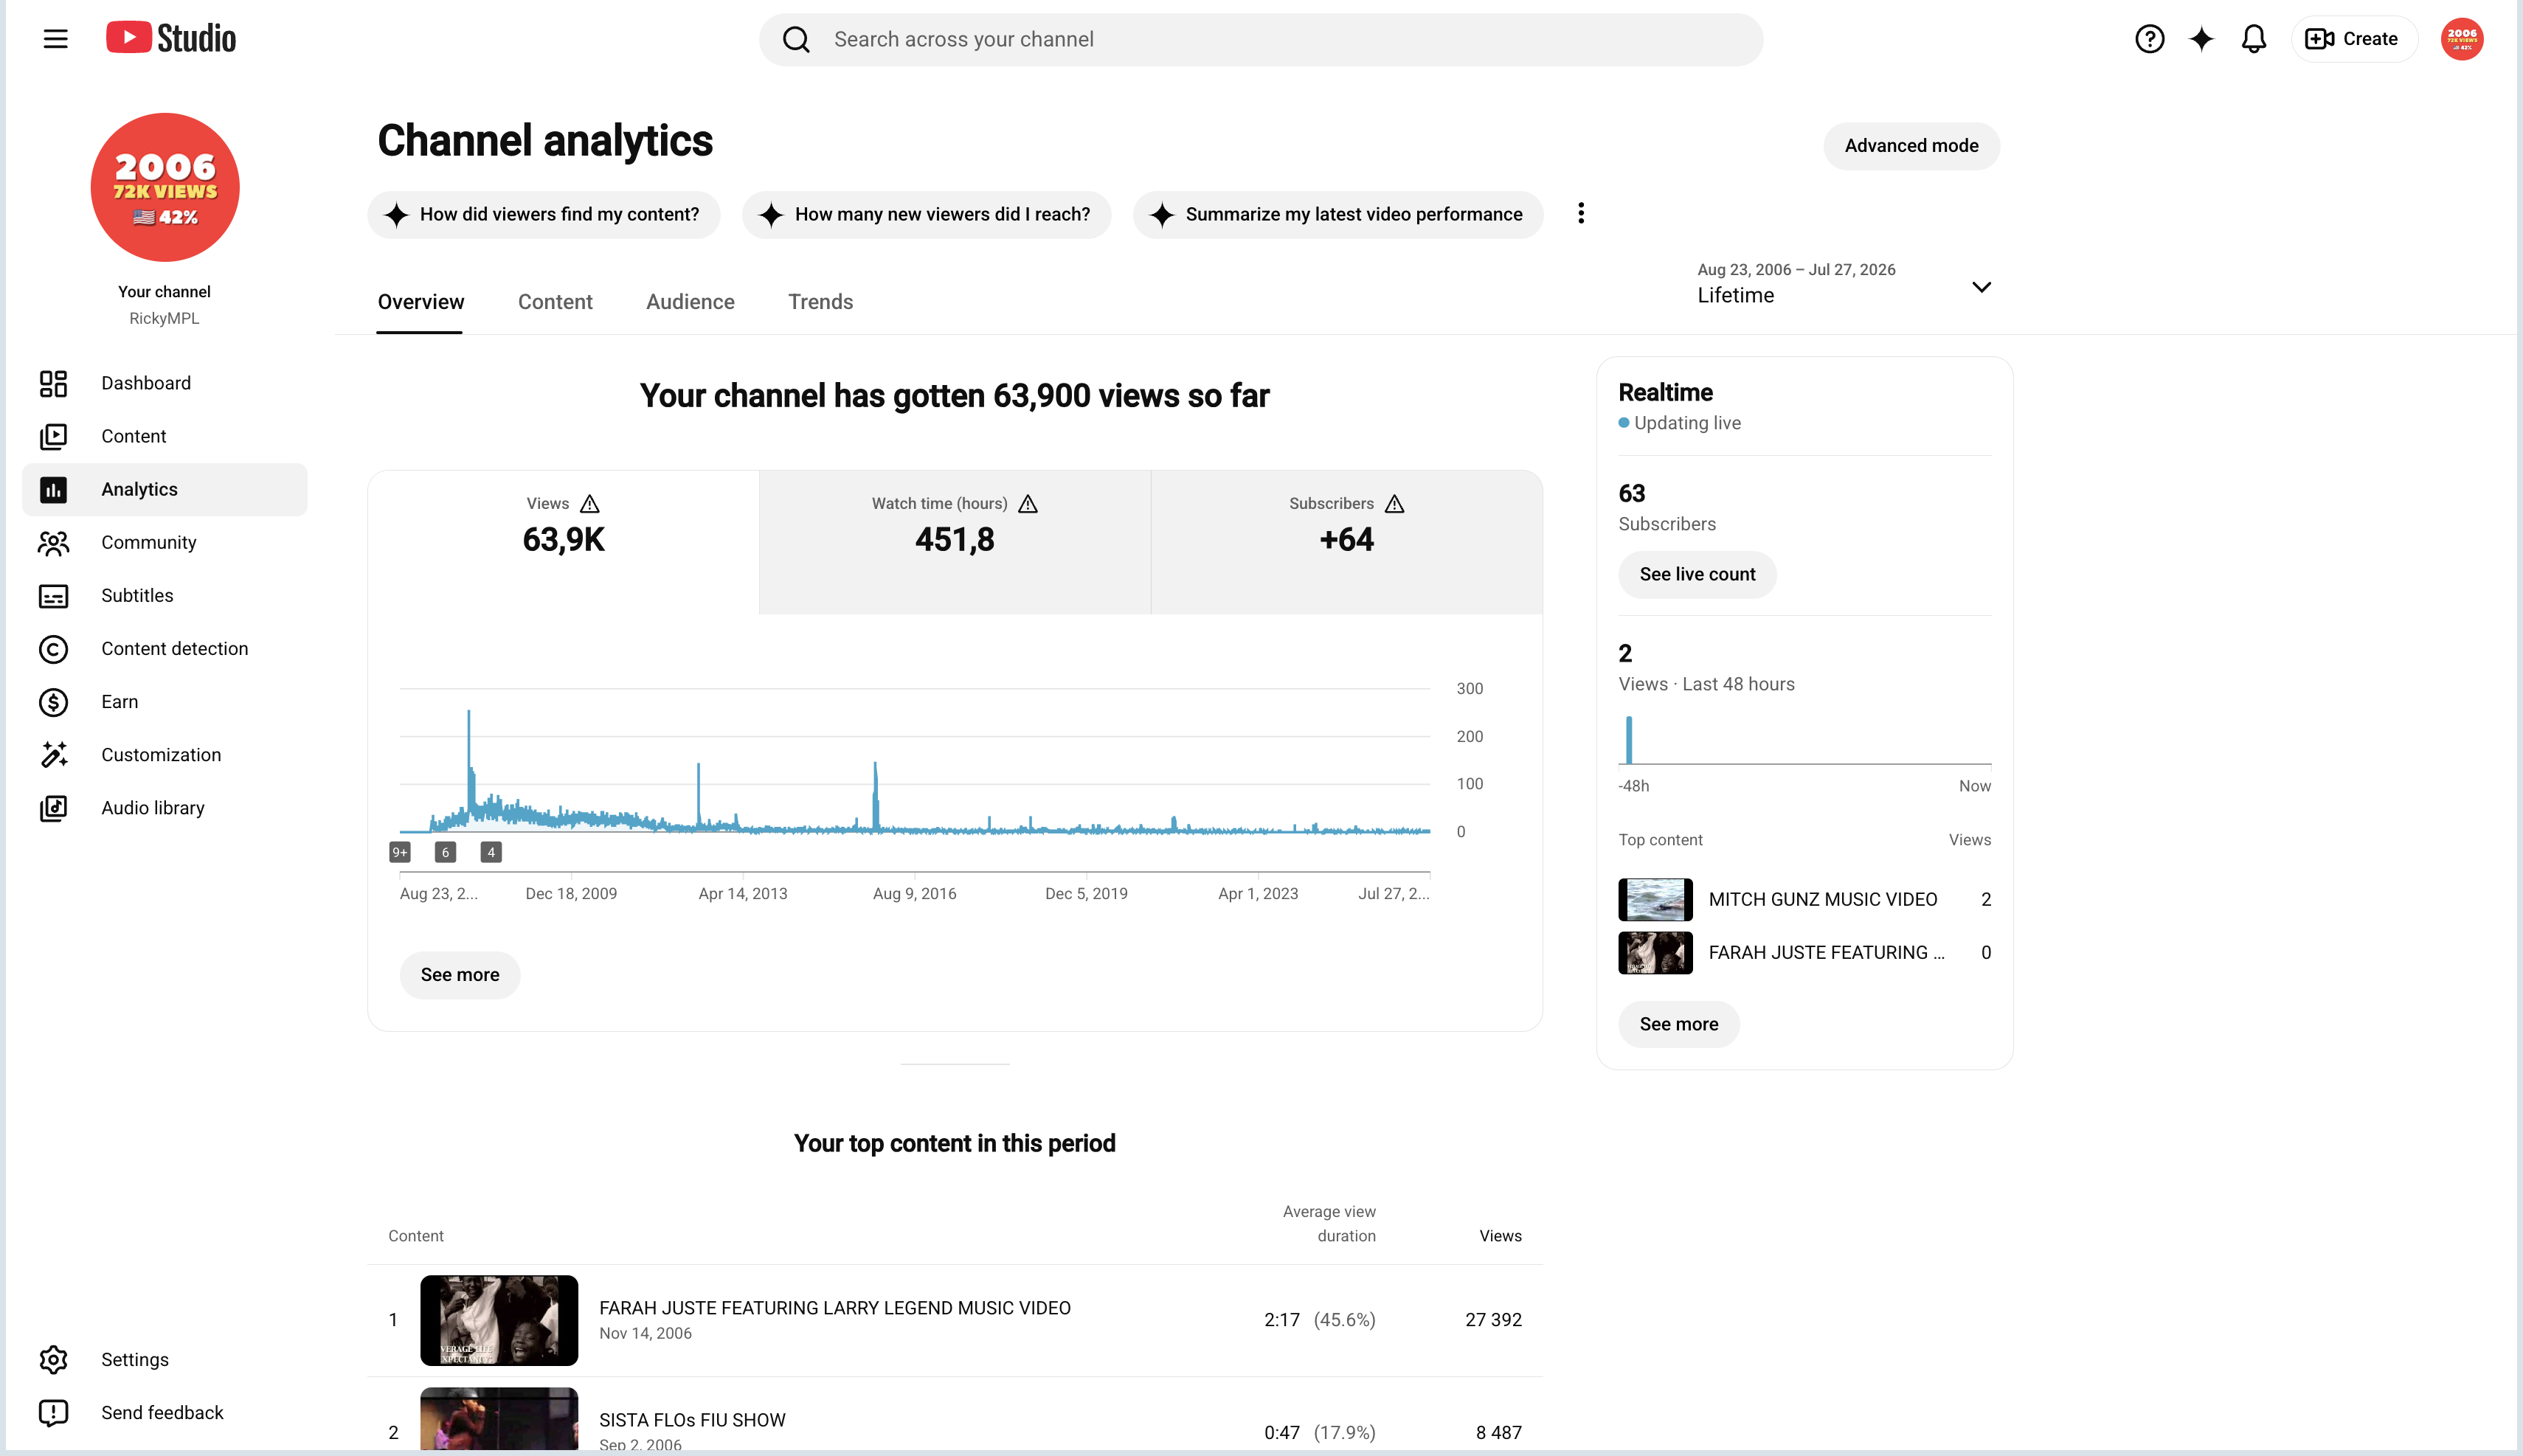Switch to the Trends tab
The height and width of the screenshot is (1456, 2523).
coord(820,302)
